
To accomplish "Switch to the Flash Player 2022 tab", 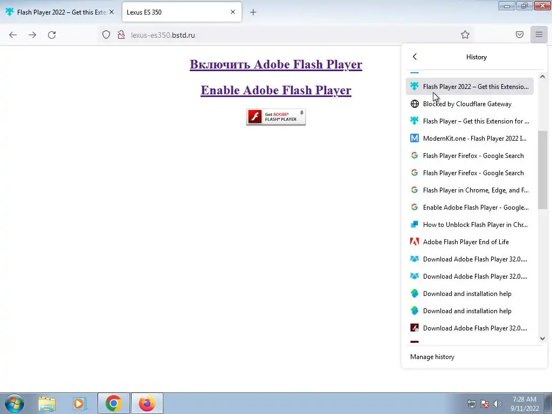I will pyautogui.click(x=60, y=12).
